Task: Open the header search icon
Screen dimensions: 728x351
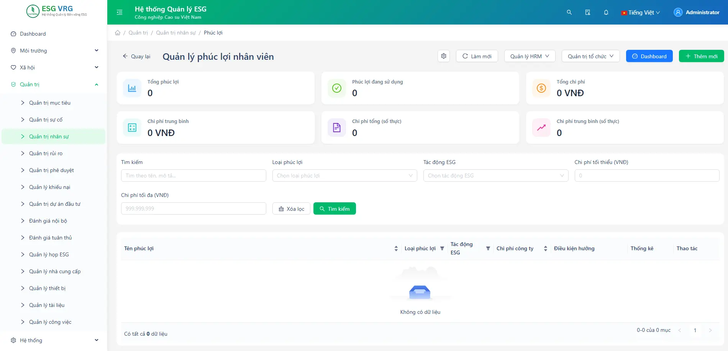Action: click(569, 12)
